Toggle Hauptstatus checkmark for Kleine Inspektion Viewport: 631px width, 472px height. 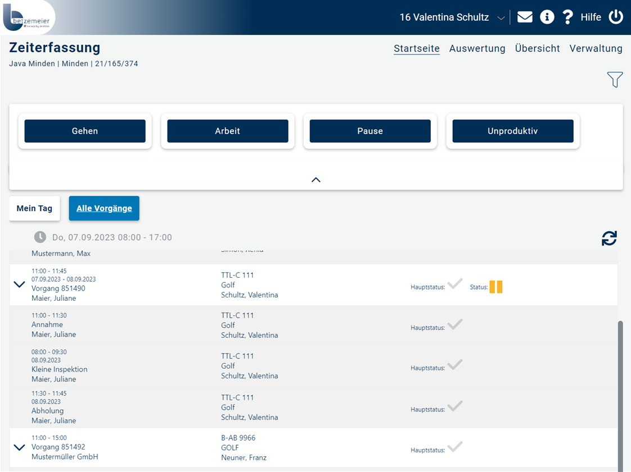[x=455, y=364]
